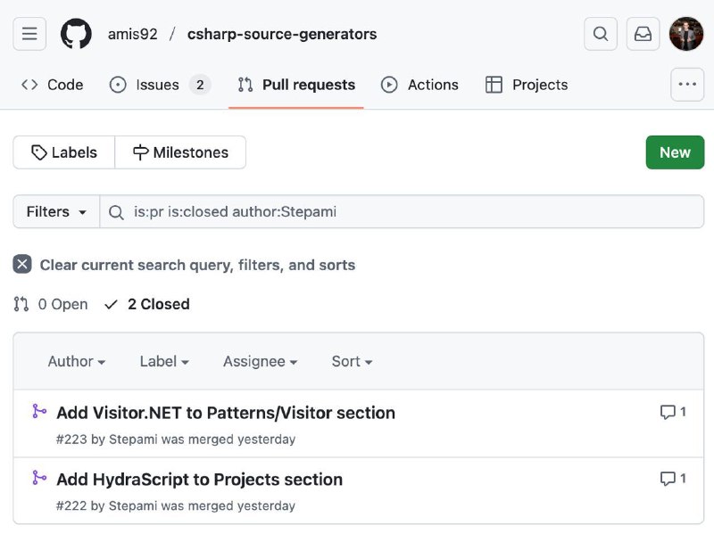Expand the Assignee filter dropdown
Screen dimensions: 714x534
[260, 361]
